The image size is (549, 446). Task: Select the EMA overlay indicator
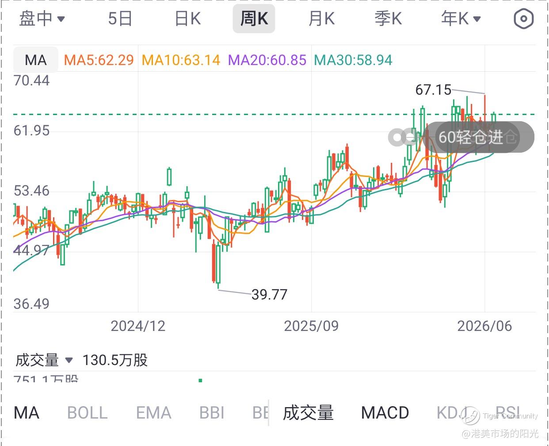(153, 413)
